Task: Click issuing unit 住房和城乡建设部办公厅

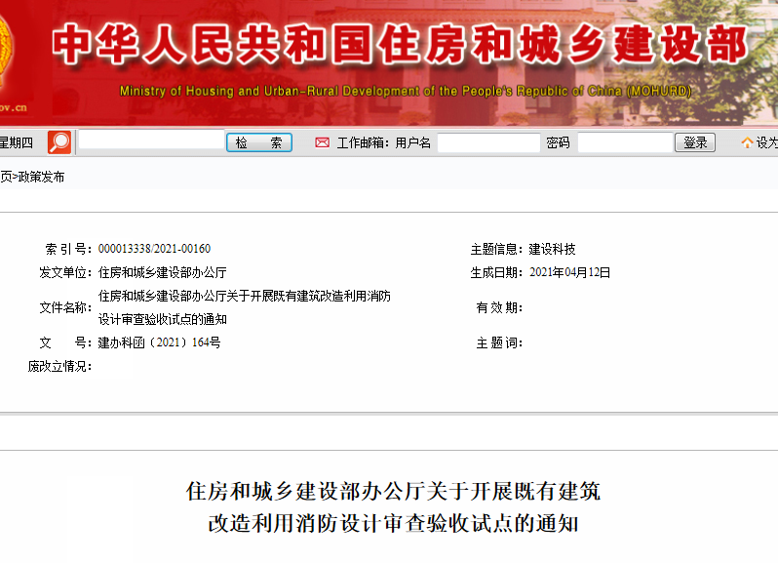Action: click(162, 272)
